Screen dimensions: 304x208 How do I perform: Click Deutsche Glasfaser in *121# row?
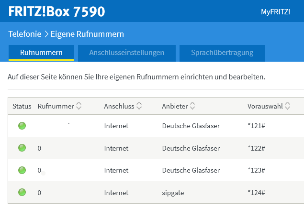pos(191,126)
